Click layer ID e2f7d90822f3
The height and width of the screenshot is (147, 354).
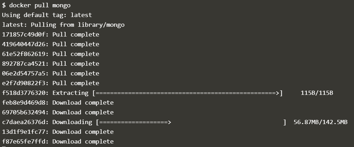25,83
